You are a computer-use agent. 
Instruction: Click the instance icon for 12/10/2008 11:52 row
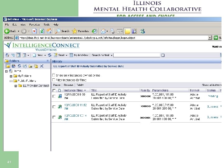(x=60, y=107)
